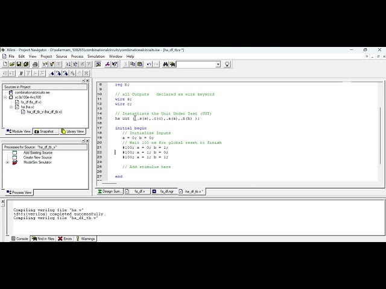Viewport: 386px width, 289px height.
Task: Open the Process menu
Action: pos(77,56)
